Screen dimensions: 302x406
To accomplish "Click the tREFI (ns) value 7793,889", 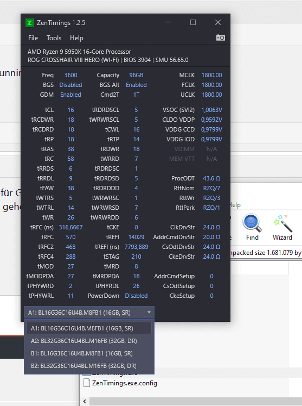I will [136, 247].
